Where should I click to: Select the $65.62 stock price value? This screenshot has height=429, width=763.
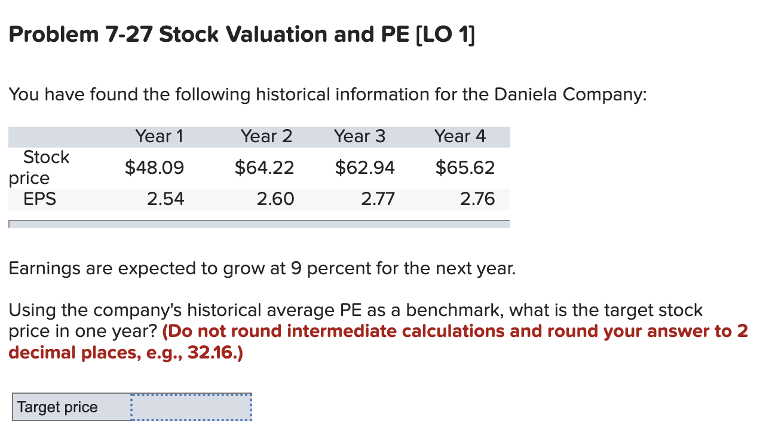point(465,167)
